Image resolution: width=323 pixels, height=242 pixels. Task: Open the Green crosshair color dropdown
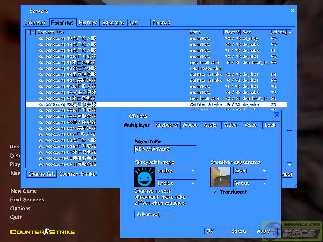tap(250, 183)
